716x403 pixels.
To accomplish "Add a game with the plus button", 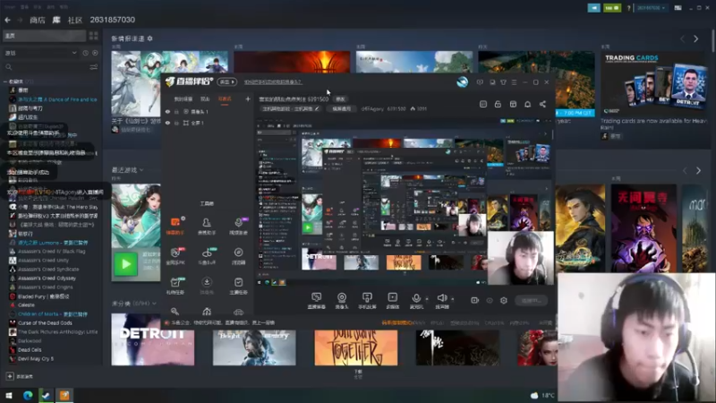I will click(x=10, y=376).
